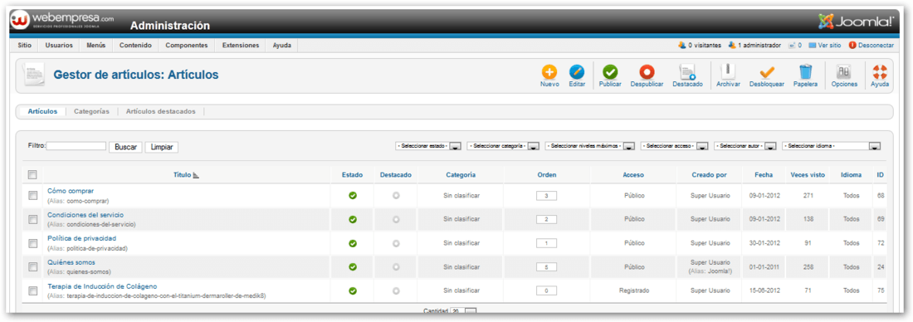Open the Seleccionar acceso dropdown
913x322 pixels.
674,145
